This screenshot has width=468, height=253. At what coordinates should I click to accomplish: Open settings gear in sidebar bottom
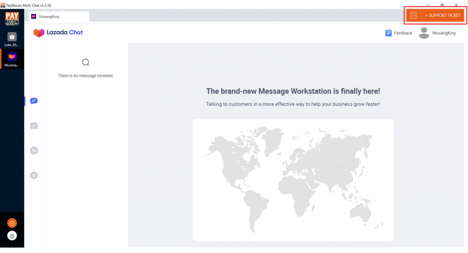pos(12,236)
